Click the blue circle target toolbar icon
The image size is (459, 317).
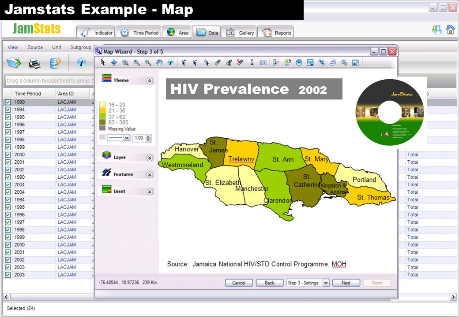299,63
